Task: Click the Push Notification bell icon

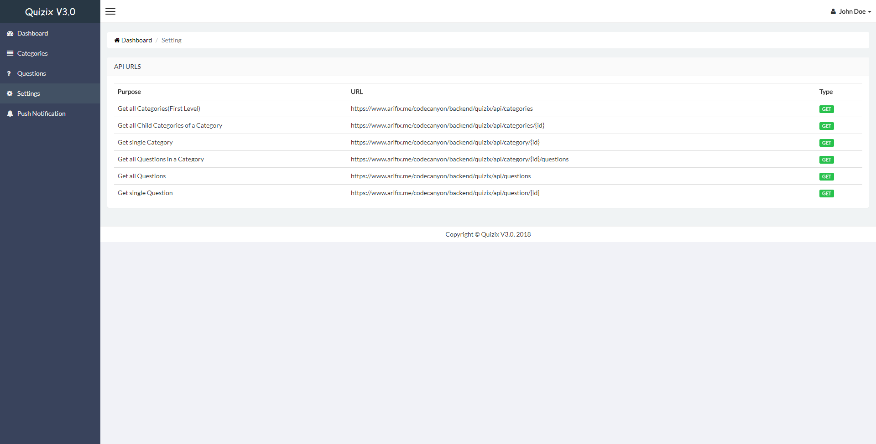Action: tap(10, 114)
